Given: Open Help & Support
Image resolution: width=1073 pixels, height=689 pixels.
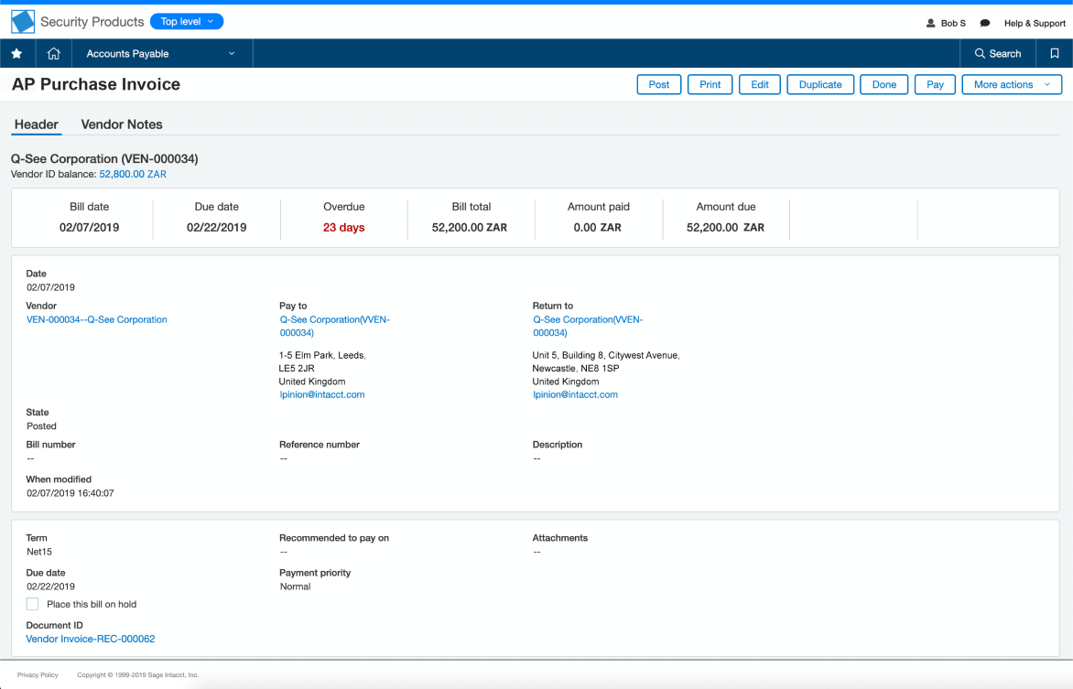Looking at the screenshot, I should 1035,23.
